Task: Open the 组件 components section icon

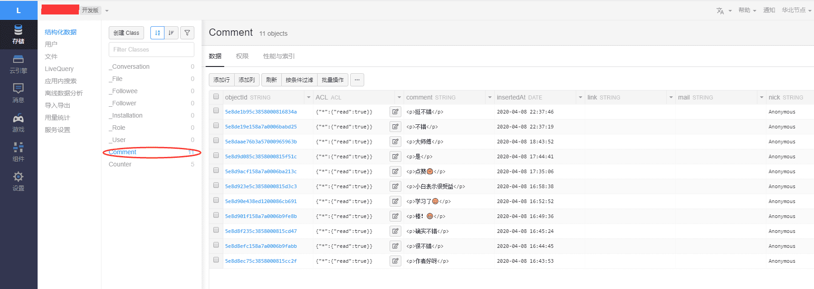Action: pyautogui.click(x=18, y=152)
